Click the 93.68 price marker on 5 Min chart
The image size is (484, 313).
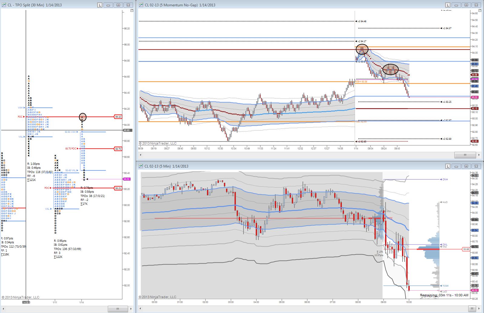466,249
